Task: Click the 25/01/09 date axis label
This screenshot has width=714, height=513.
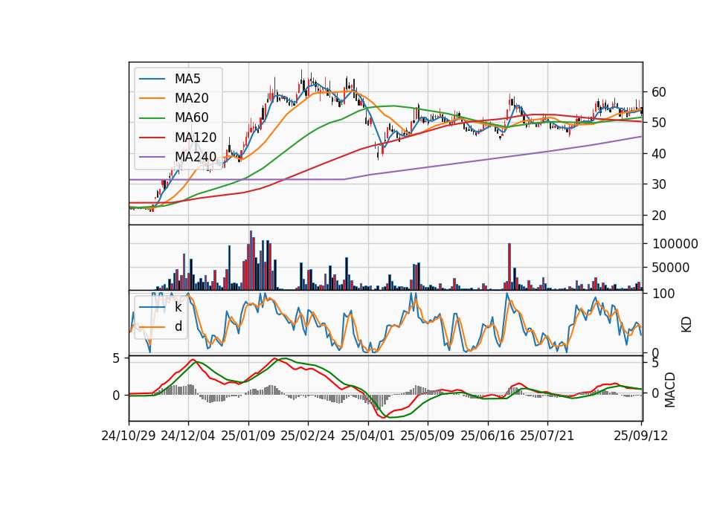Action: (x=248, y=436)
